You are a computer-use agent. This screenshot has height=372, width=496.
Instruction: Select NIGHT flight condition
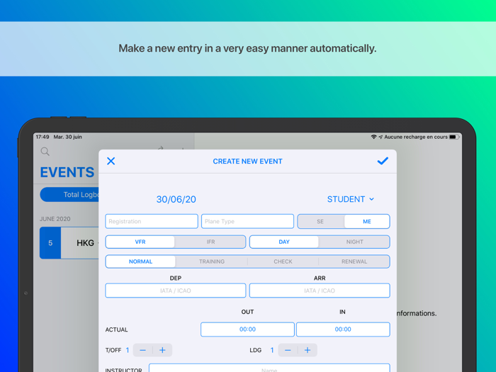pyautogui.click(x=354, y=242)
